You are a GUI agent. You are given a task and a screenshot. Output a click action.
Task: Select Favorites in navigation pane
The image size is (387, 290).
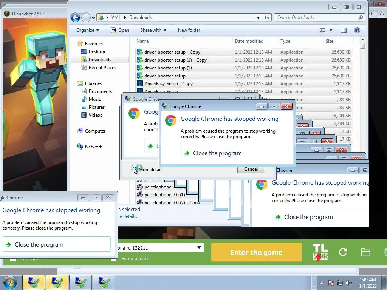tap(90, 44)
